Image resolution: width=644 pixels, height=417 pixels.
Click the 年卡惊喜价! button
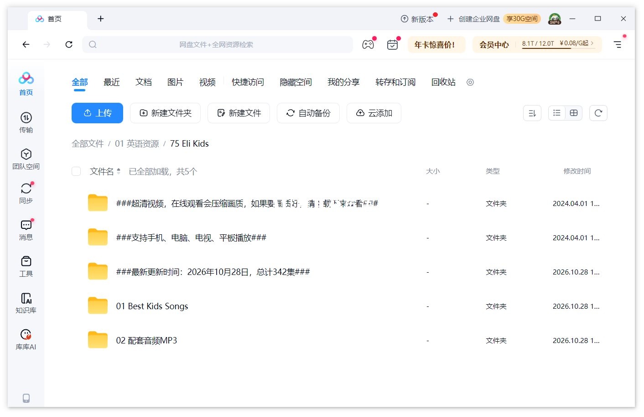pyautogui.click(x=436, y=45)
